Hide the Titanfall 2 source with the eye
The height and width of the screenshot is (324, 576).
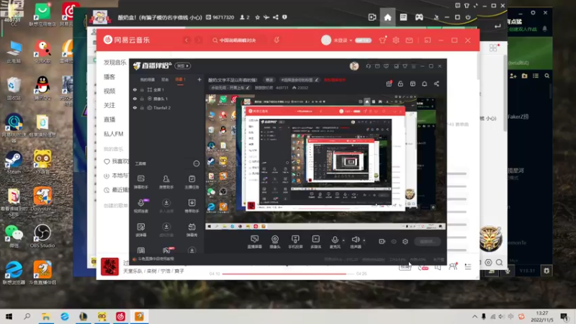pyautogui.click(x=135, y=108)
